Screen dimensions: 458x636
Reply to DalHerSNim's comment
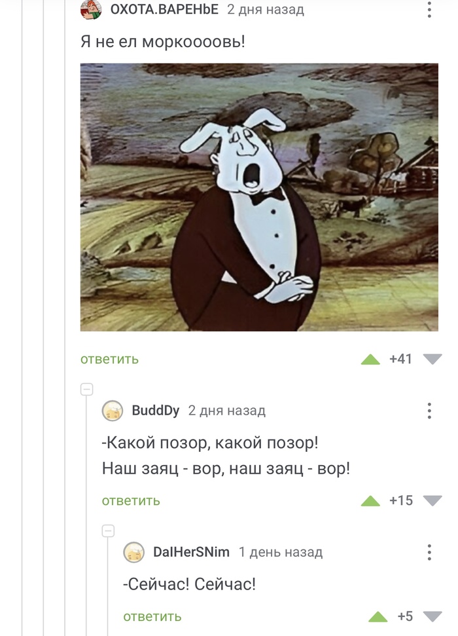[x=152, y=617]
